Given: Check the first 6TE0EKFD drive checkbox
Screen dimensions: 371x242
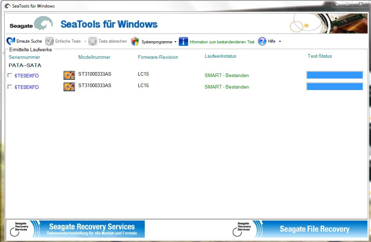Looking at the screenshot, I should coord(10,75).
